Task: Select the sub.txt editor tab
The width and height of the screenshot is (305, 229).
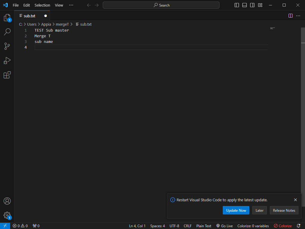Action: pos(32,16)
